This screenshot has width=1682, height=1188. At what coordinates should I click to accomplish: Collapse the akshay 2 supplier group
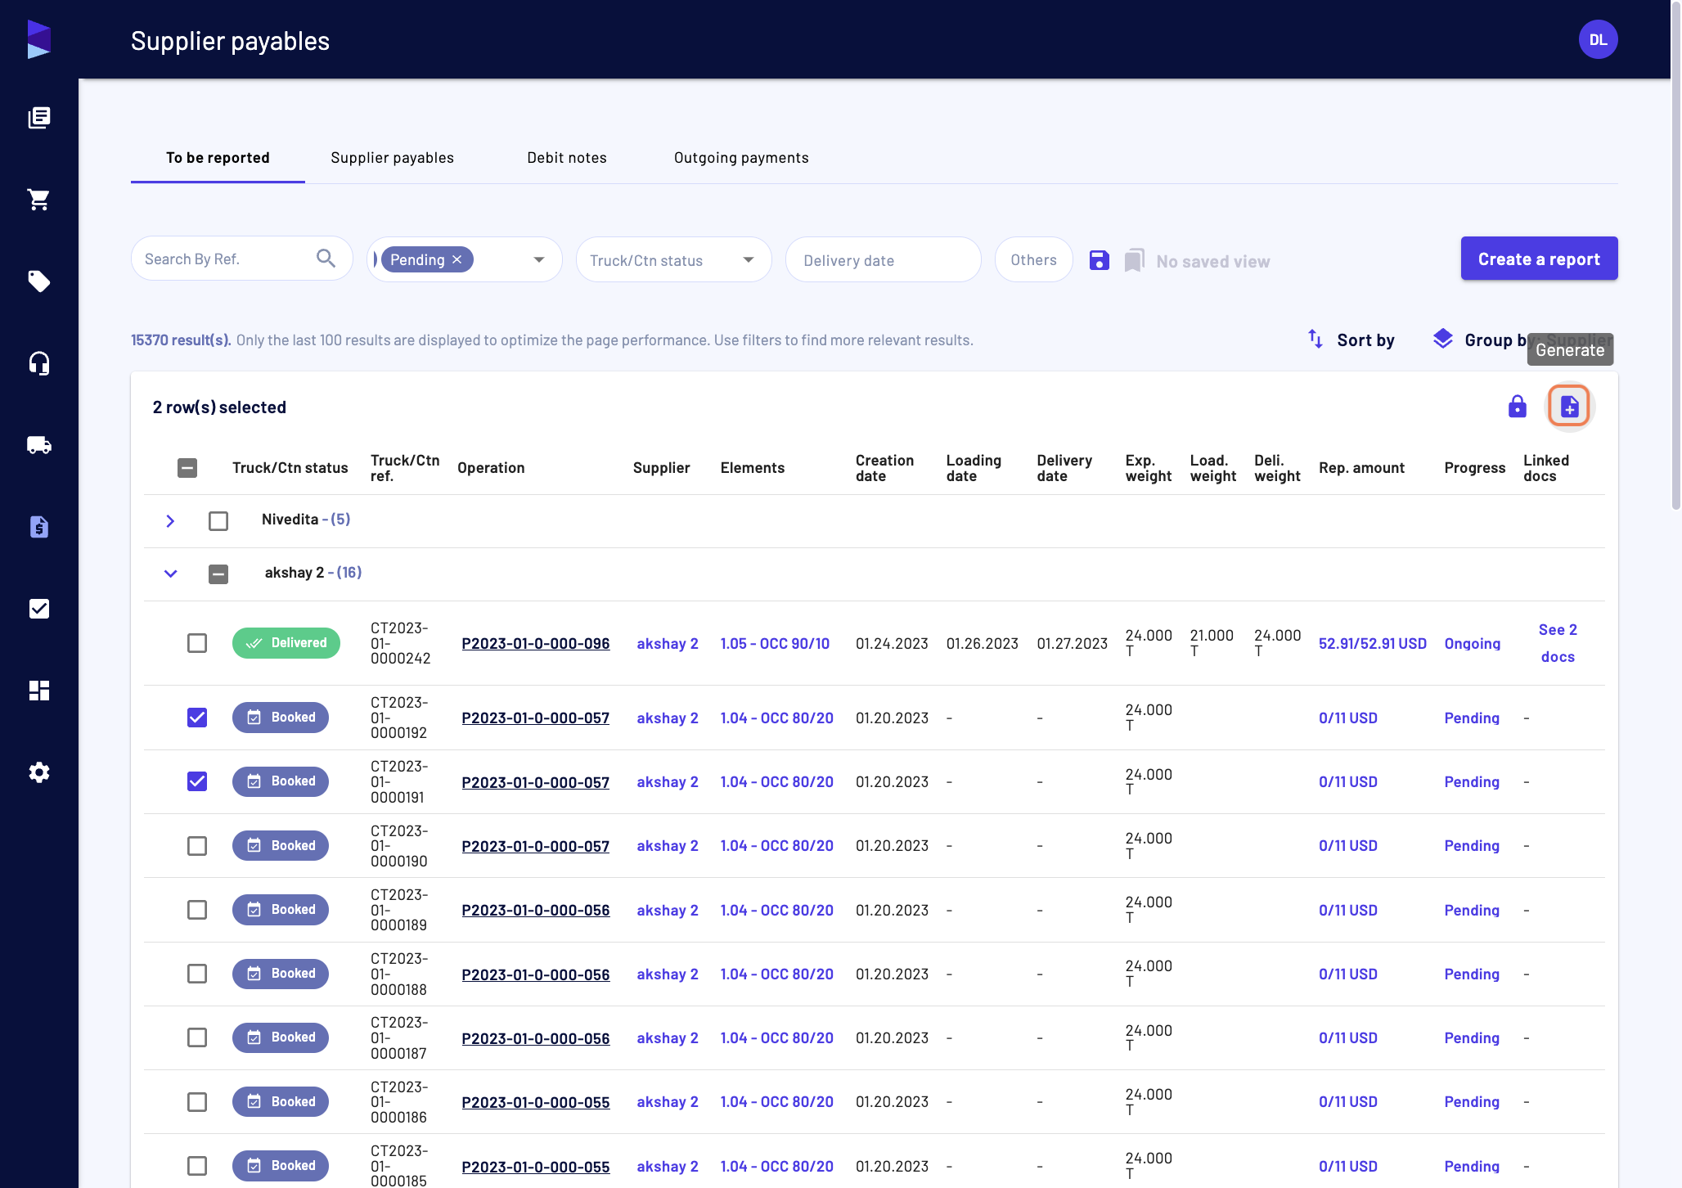(x=170, y=574)
